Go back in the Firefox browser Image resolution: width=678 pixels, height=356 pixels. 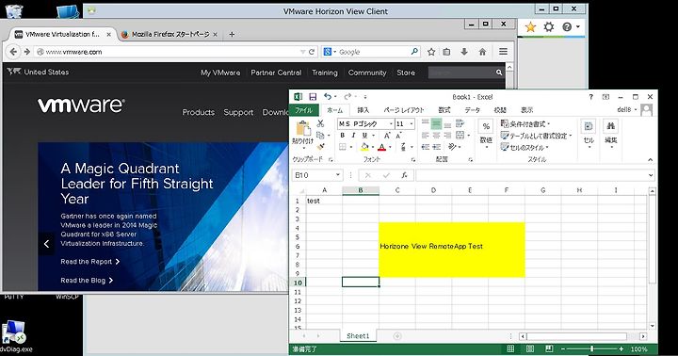click(13, 52)
